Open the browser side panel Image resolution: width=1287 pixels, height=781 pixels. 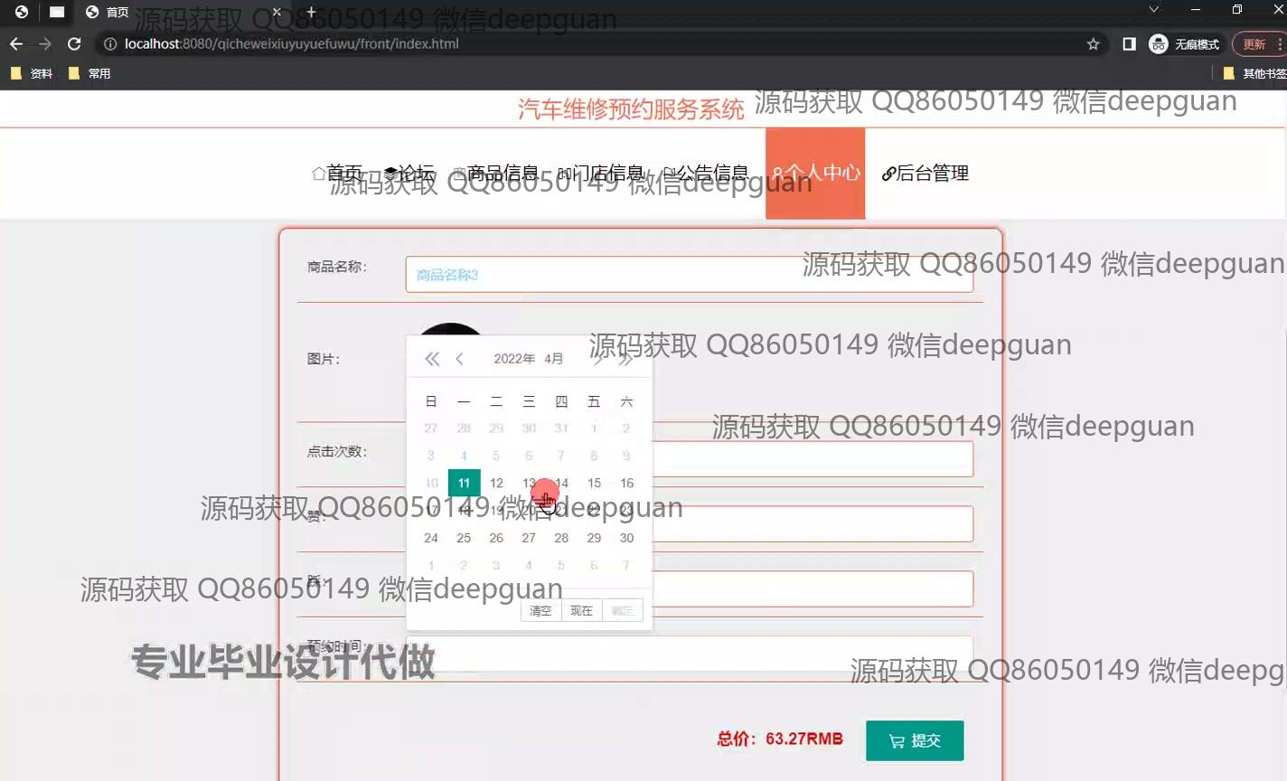(x=1129, y=43)
